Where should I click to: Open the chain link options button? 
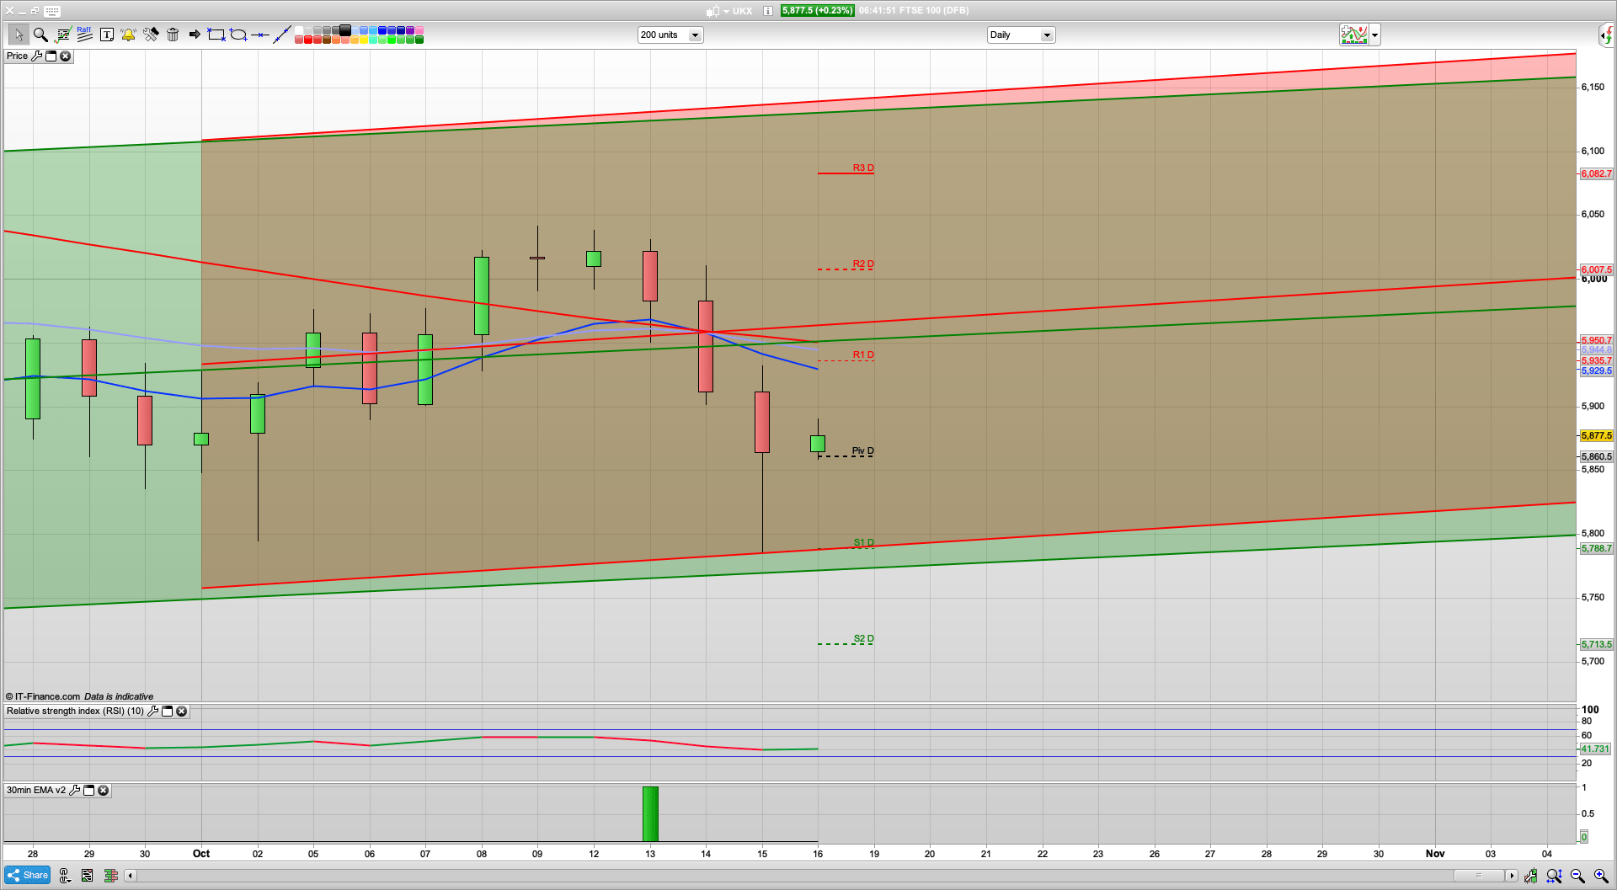pos(65,876)
